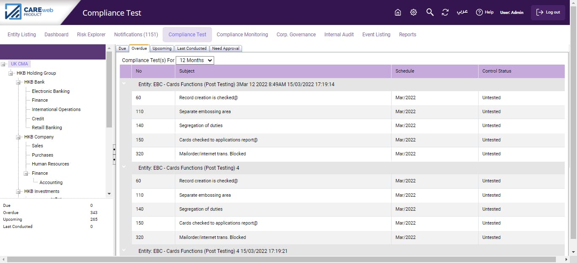Click the refresh arrows icon
The height and width of the screenshot is (263, 577).
tap(445, 12)
